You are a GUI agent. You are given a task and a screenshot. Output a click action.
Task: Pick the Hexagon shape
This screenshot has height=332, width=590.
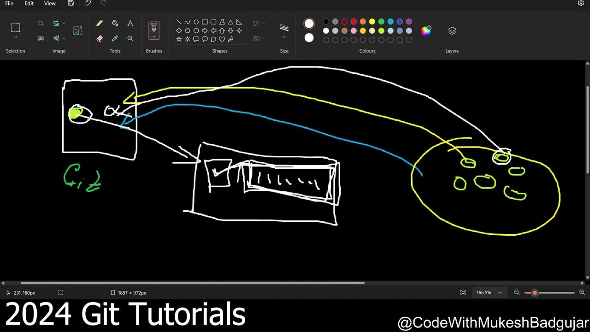click(x=196, y=30)
